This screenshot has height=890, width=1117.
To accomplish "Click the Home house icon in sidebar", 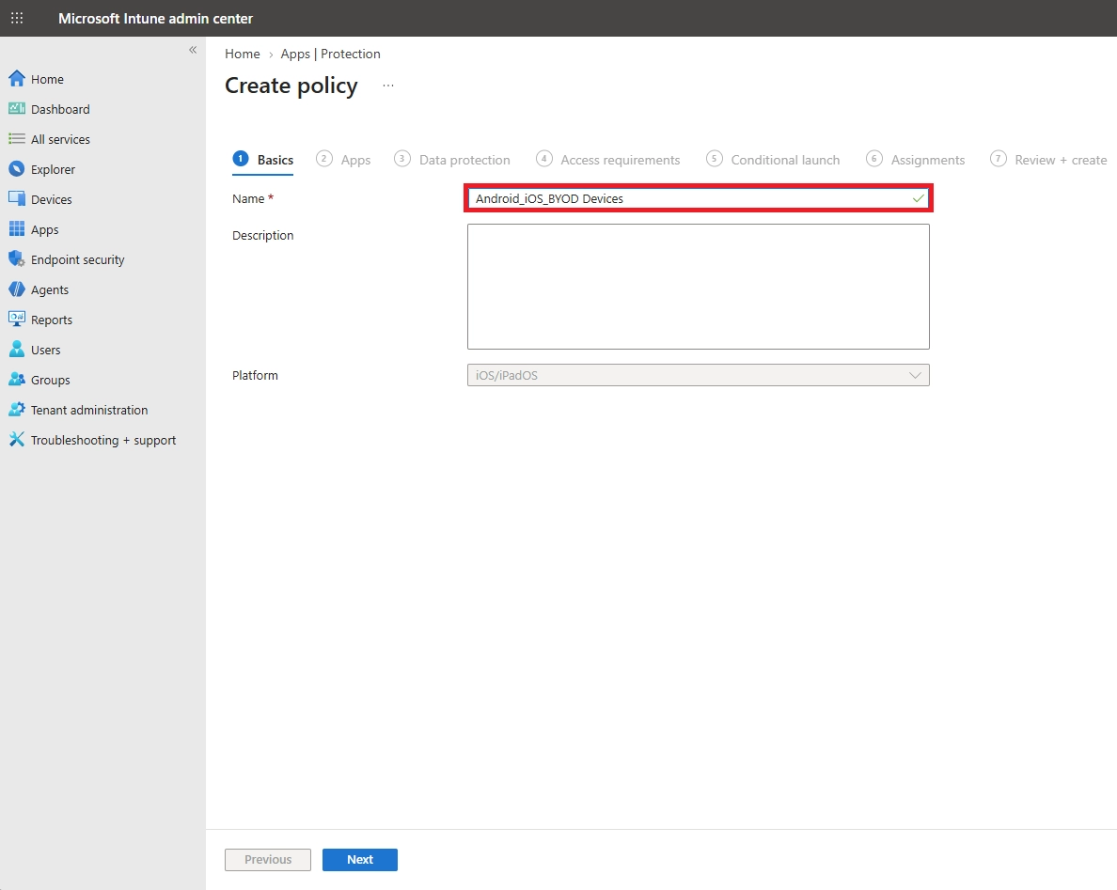I will tap(16, 79).
